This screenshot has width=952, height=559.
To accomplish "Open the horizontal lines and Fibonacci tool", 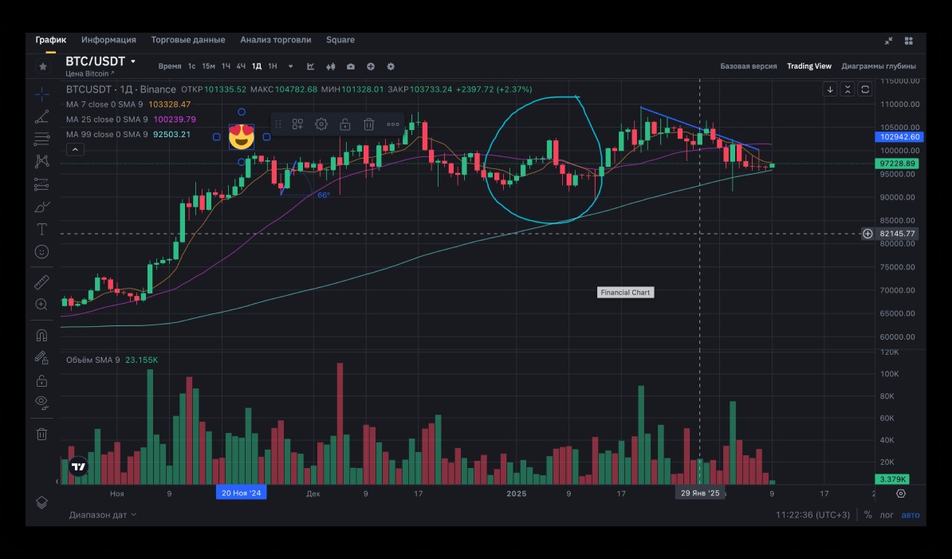I will pos(42,139).
